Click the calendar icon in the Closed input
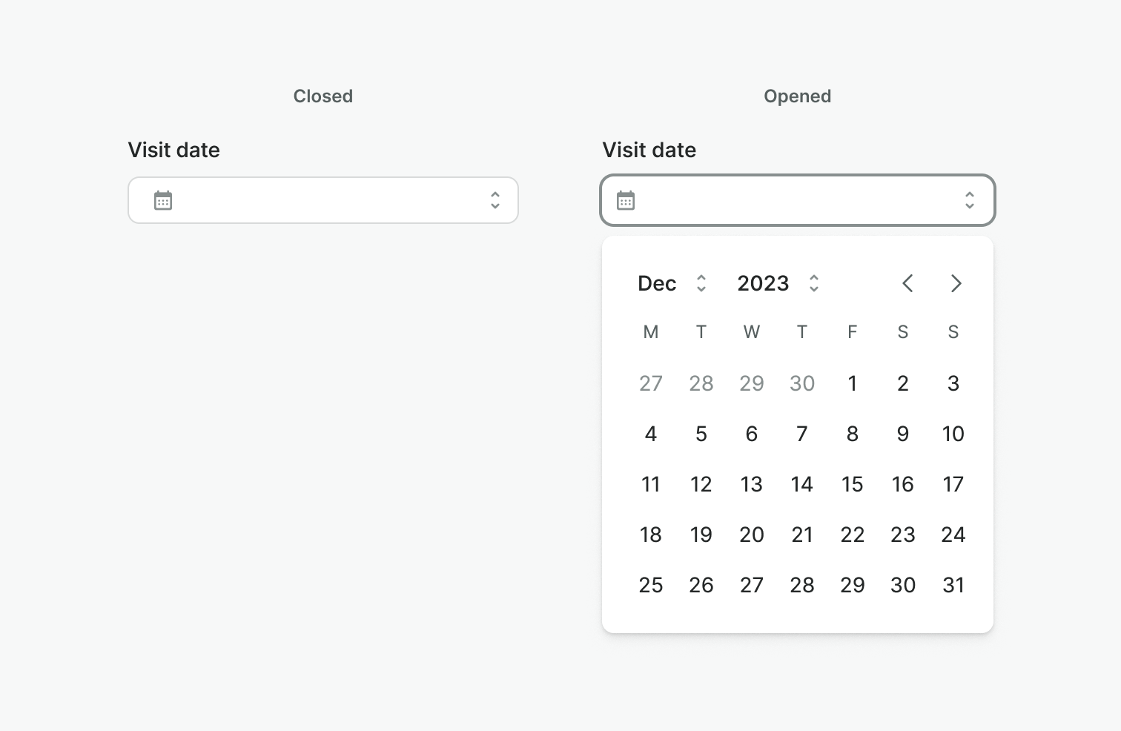Screen dimensions: 1121x731 [164, 200]
